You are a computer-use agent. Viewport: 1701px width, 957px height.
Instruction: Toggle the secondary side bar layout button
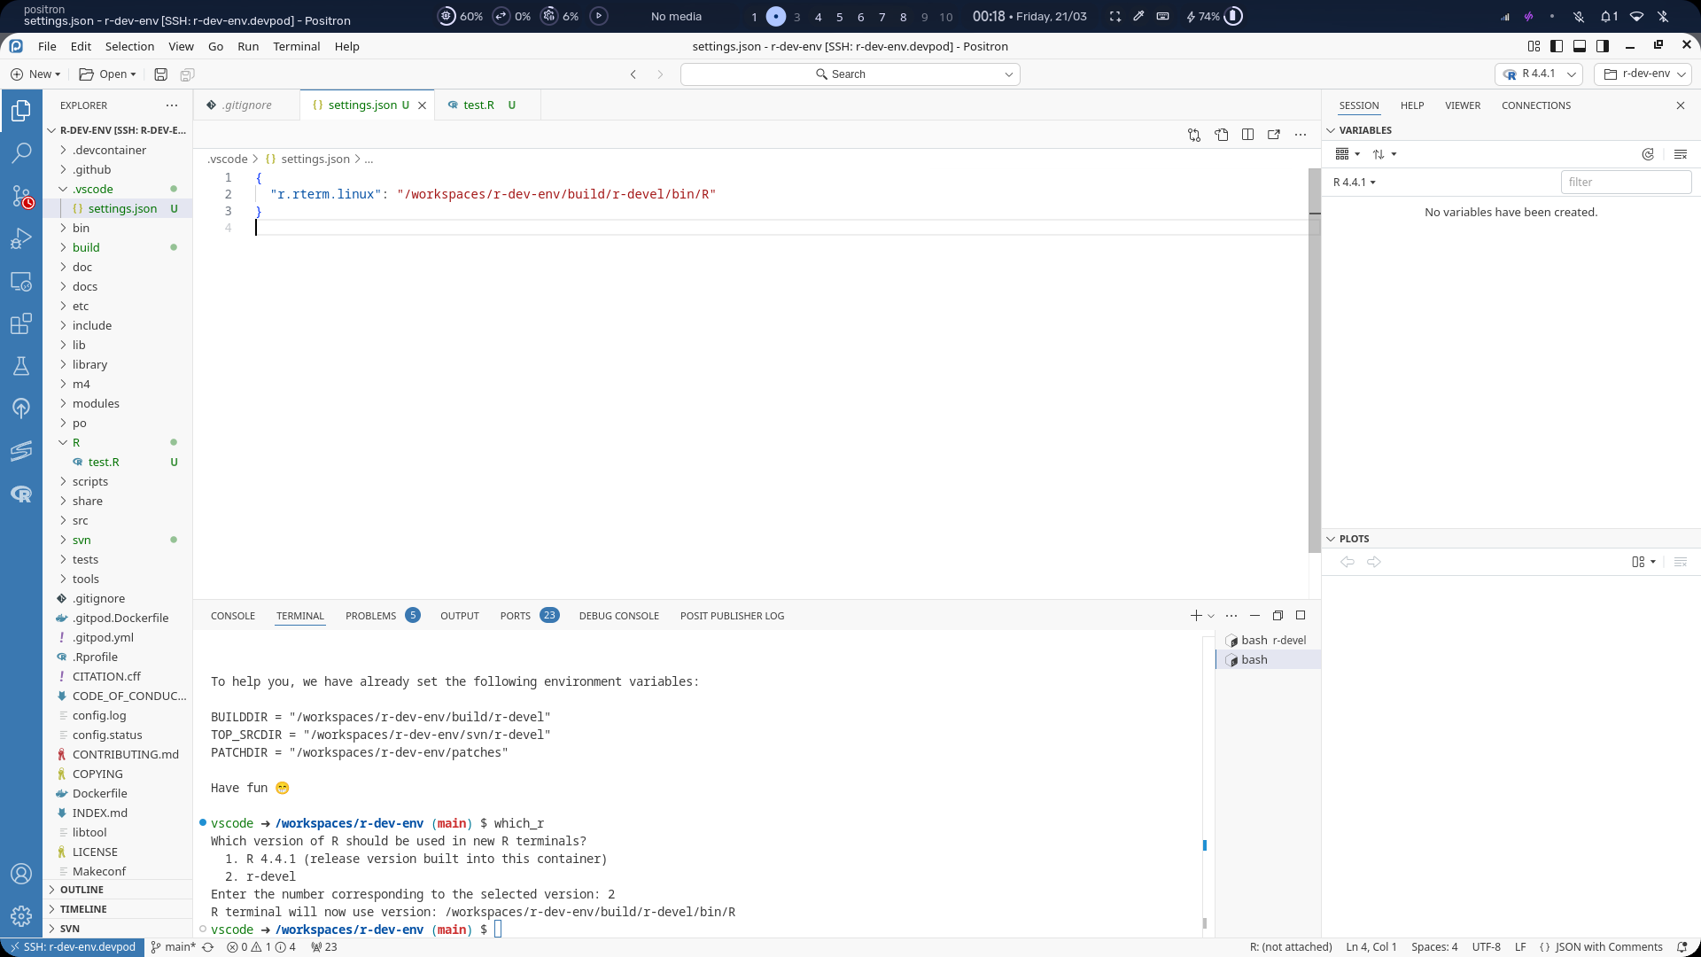pos(1603,46)
